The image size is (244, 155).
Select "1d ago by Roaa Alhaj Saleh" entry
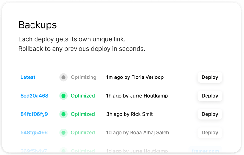(138, 132)
